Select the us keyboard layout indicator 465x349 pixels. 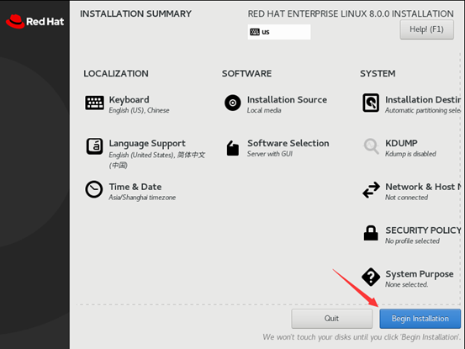click(x=279, y=32)
